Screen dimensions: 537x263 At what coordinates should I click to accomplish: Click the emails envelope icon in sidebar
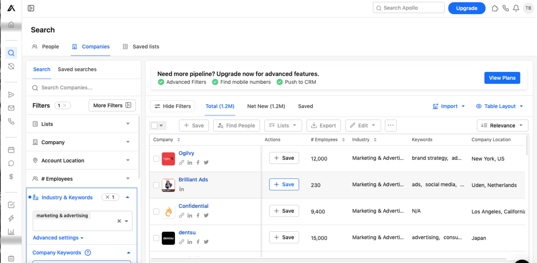point(11,108)
